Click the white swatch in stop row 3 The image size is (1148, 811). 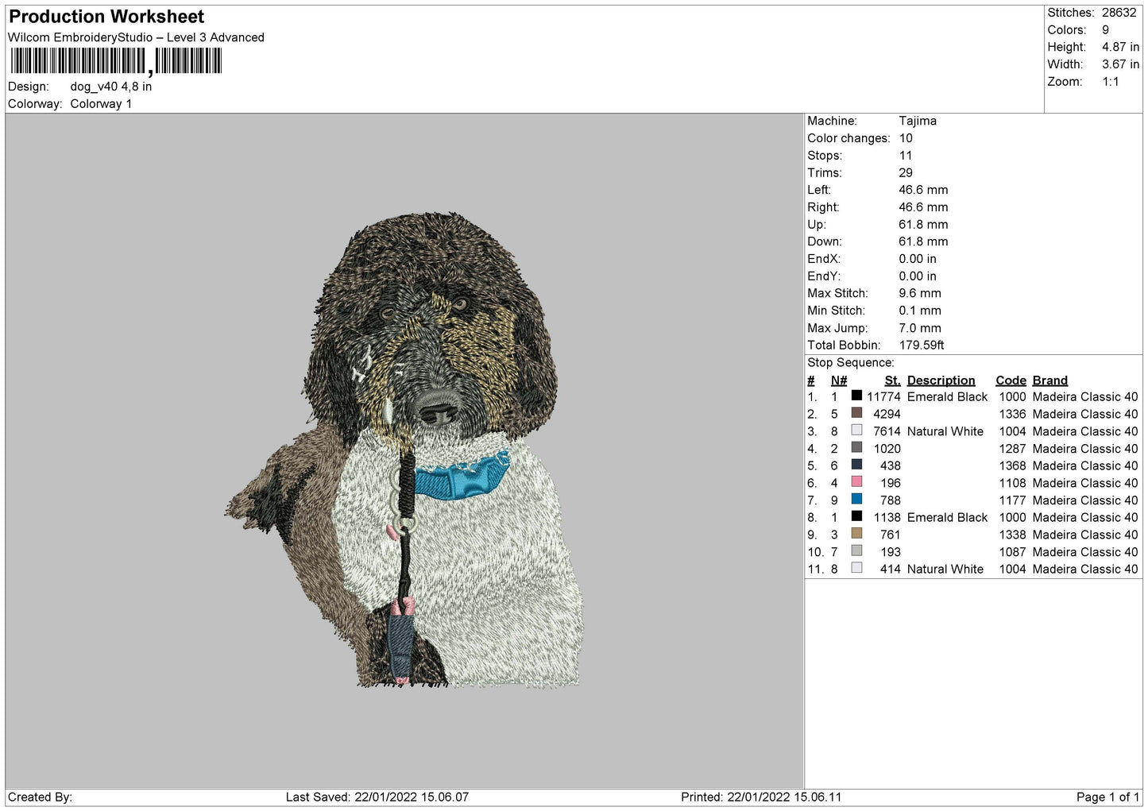(x=856, y=430)
